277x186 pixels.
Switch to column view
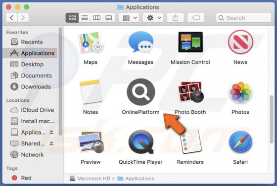click(x=96, y=18)
